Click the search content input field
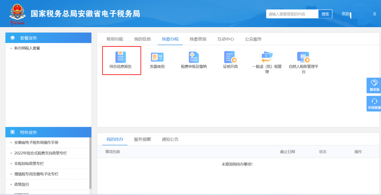381x195 pixels. pyautogui.click(x=292, y=14)
